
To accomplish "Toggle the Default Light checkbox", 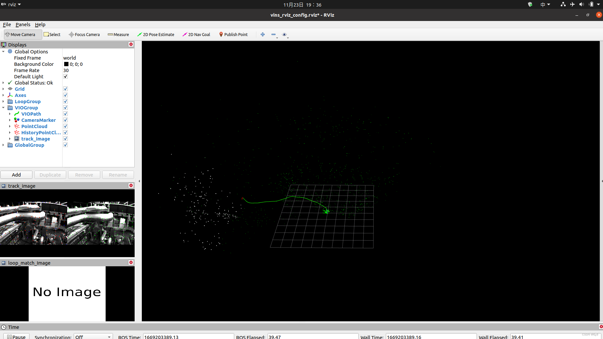I will point(66,76).
